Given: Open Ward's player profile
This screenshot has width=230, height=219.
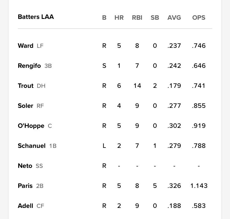Looking at the screenshot, I should pyautogui.click(x=26, y=46).
